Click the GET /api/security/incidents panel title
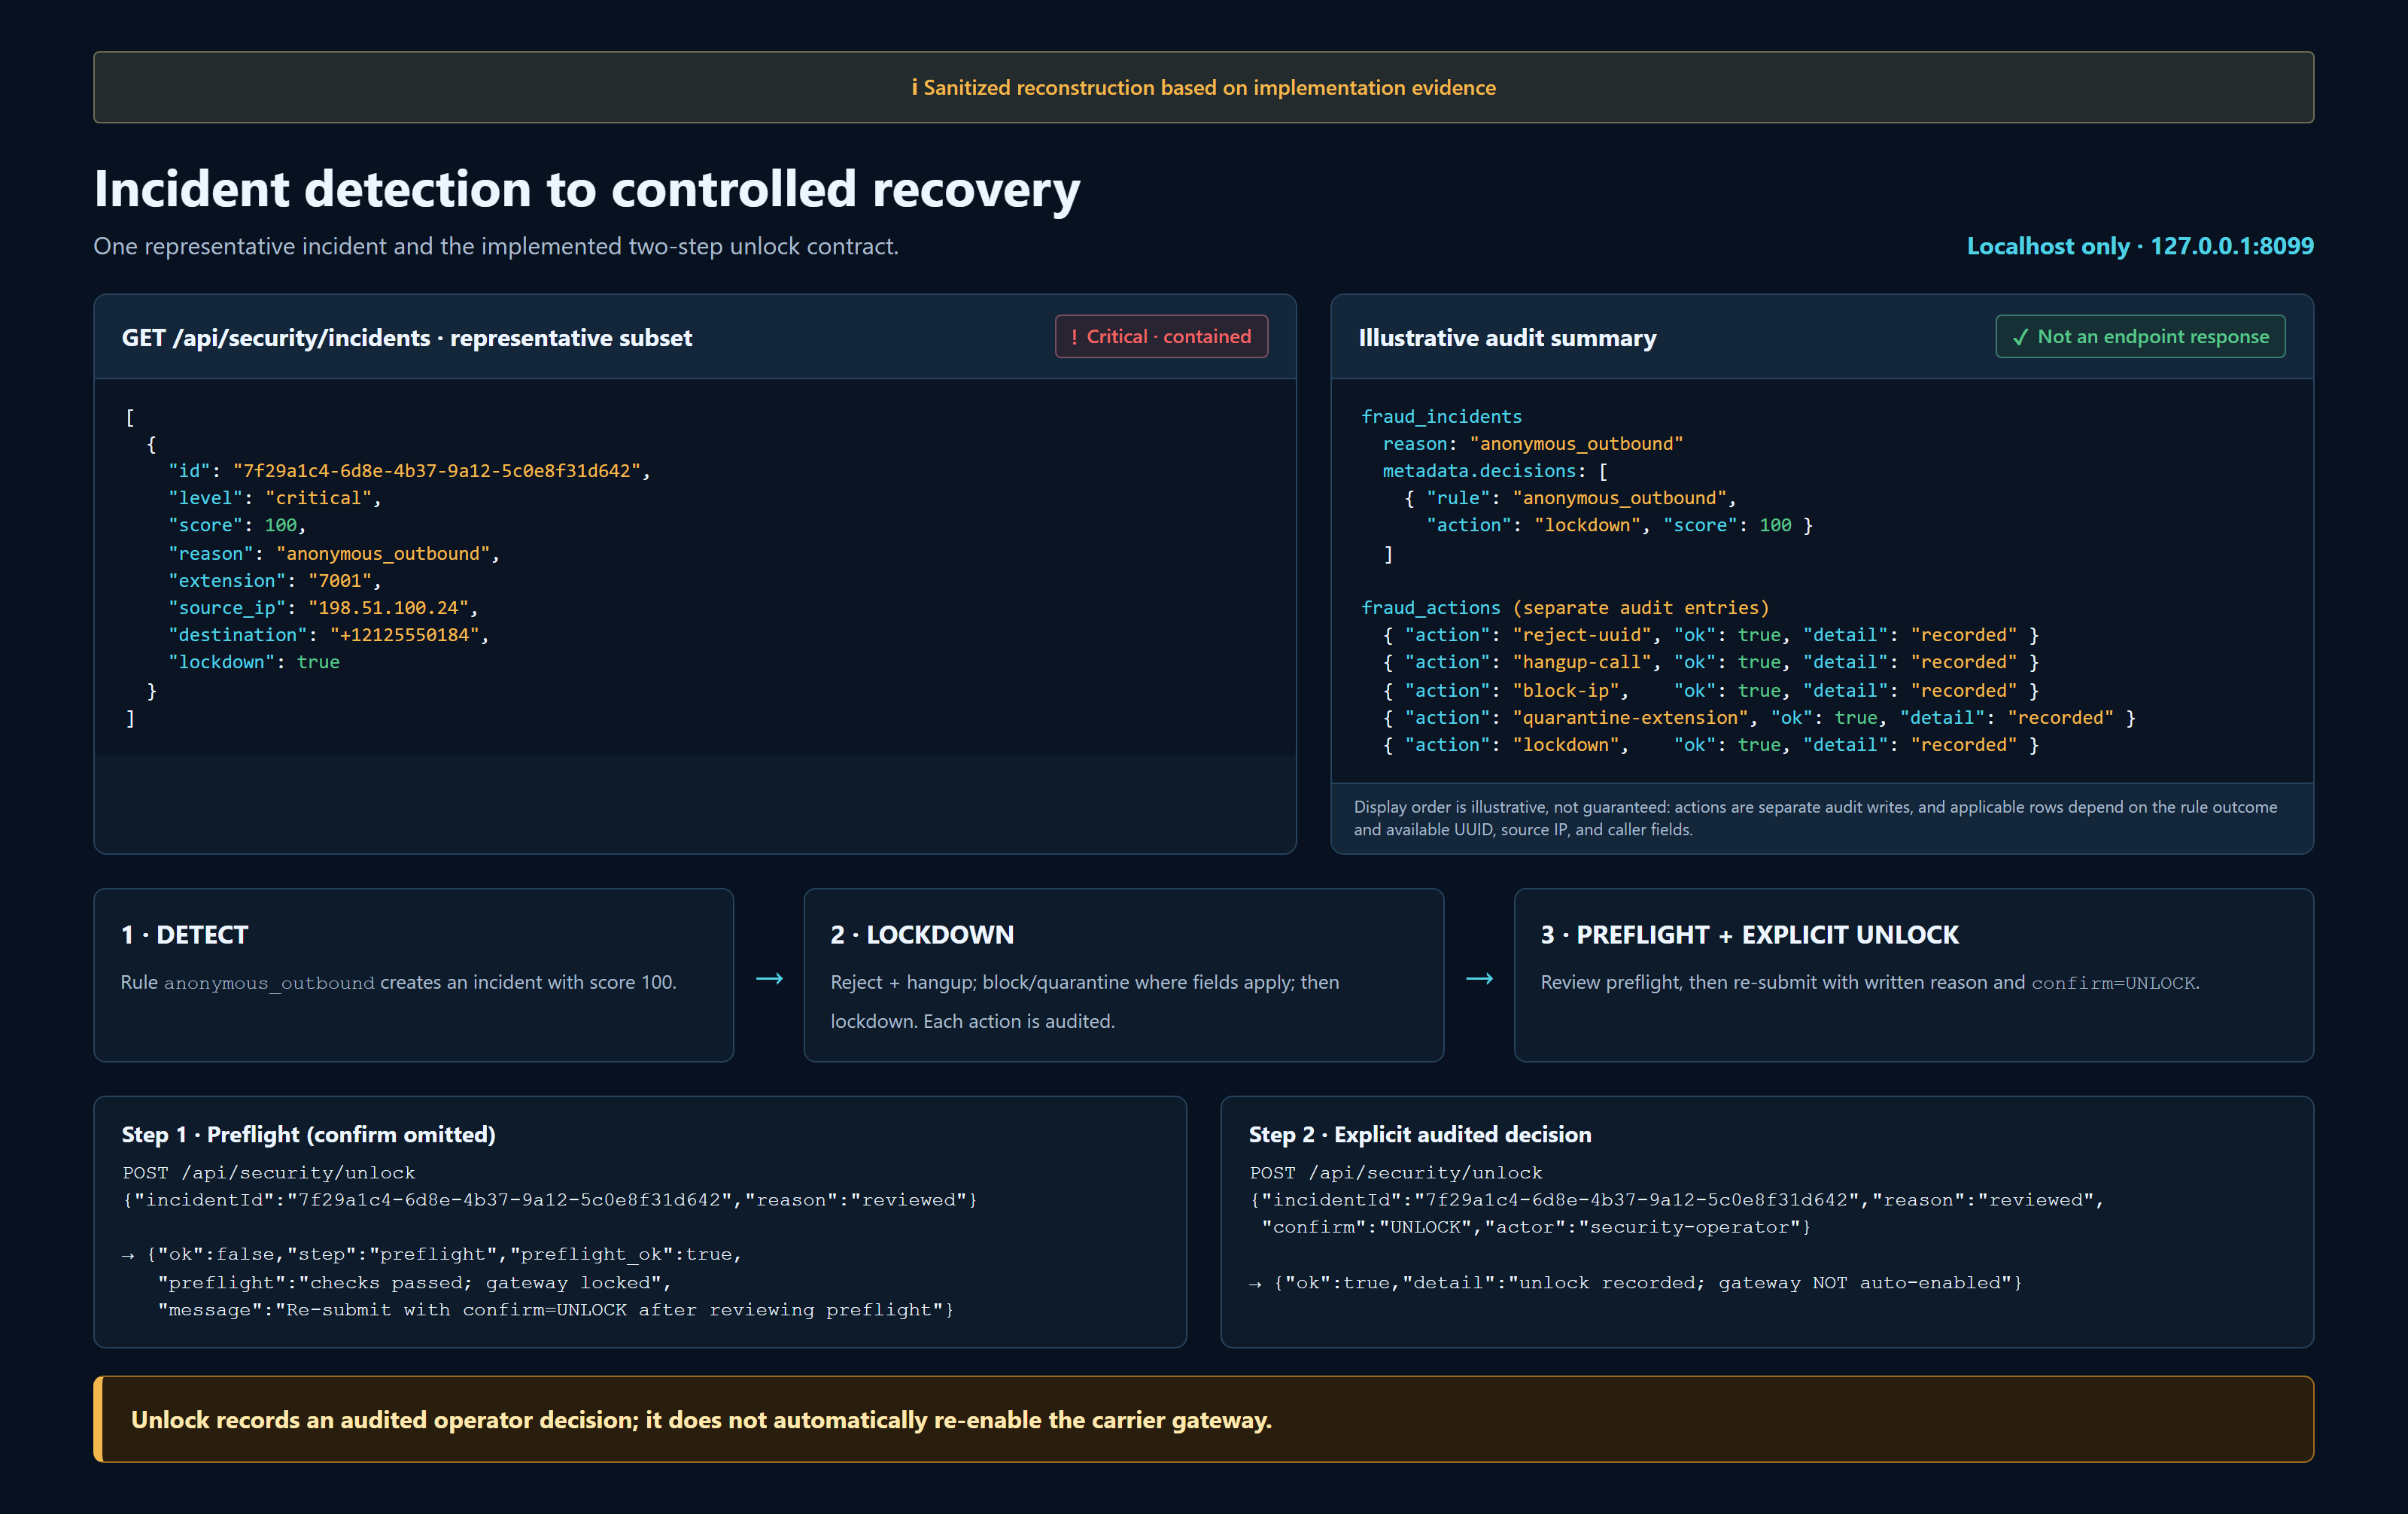 [x=407, y=338]
